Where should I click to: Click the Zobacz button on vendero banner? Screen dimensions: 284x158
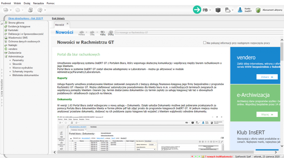click(x=267, y=77)
